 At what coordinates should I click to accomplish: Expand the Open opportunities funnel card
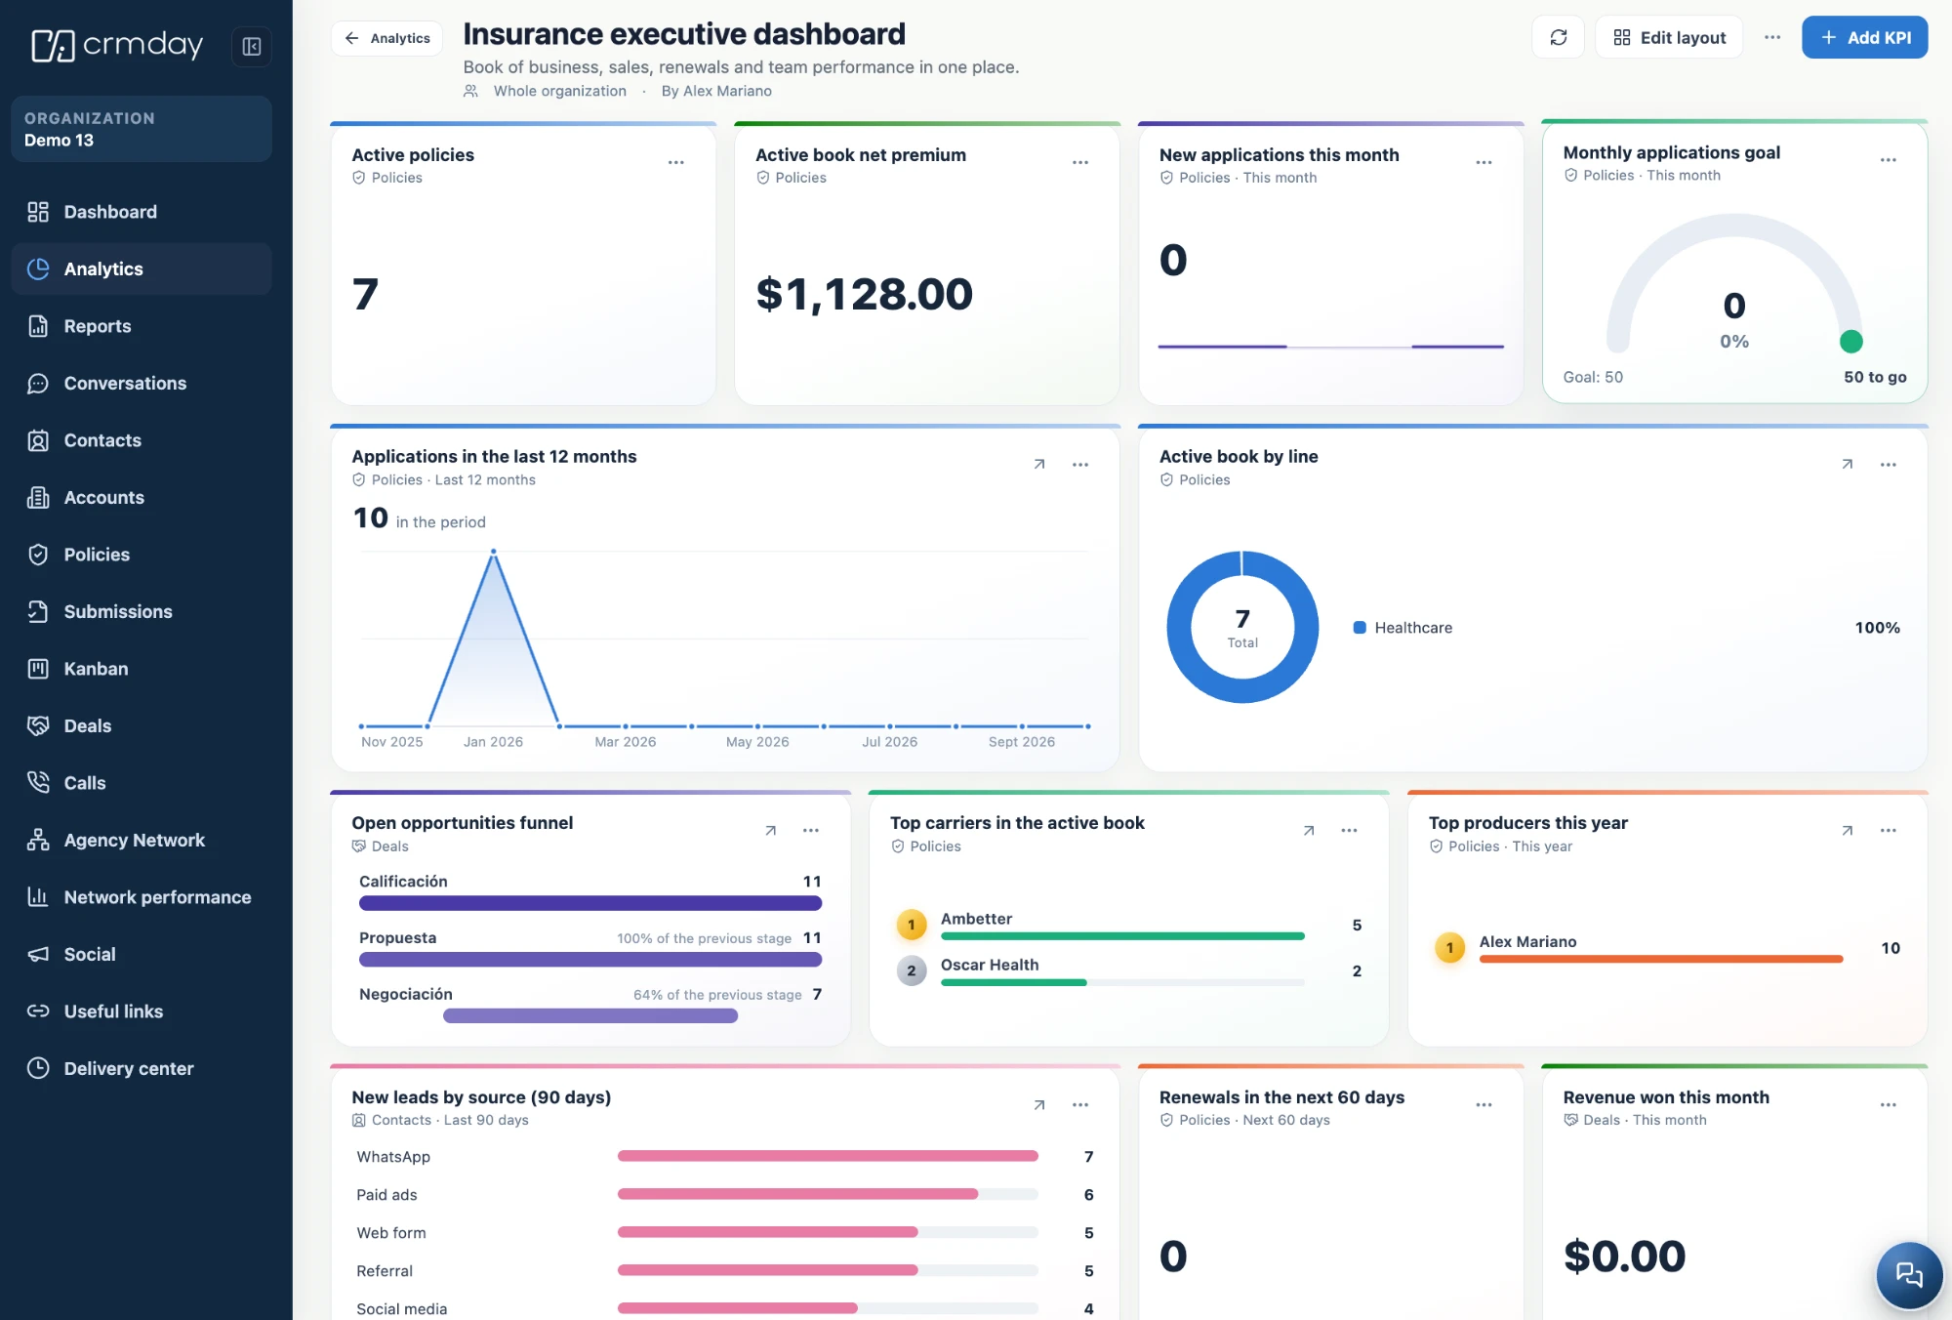[x=770, y=831]
